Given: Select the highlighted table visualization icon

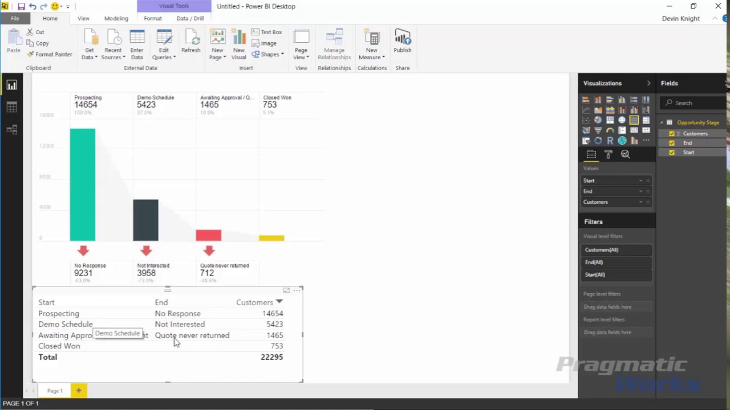Looking at the screenshot, I should 634,120.
